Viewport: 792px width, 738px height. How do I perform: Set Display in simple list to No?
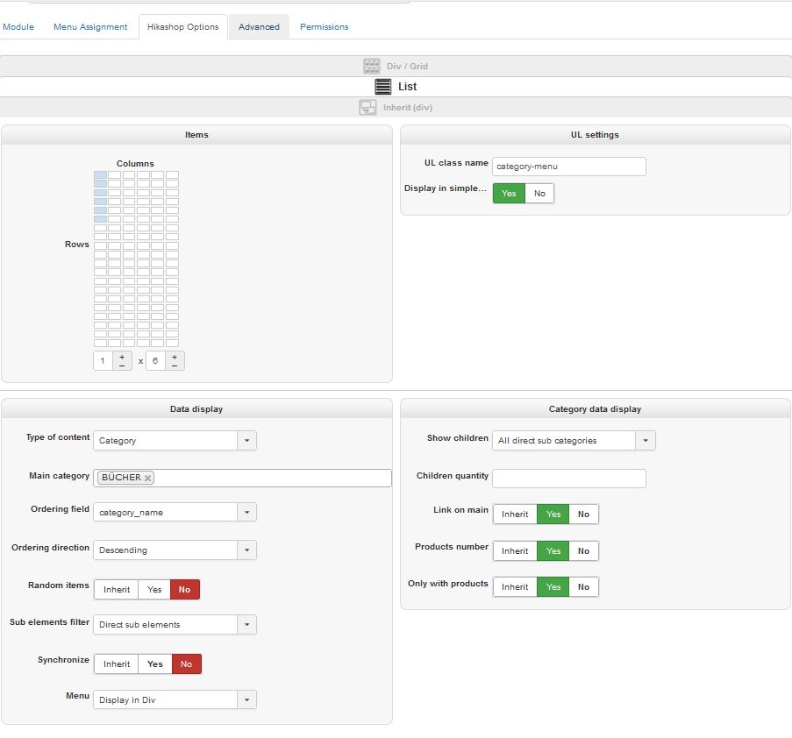pyautogui.click(x=539, y=194)
